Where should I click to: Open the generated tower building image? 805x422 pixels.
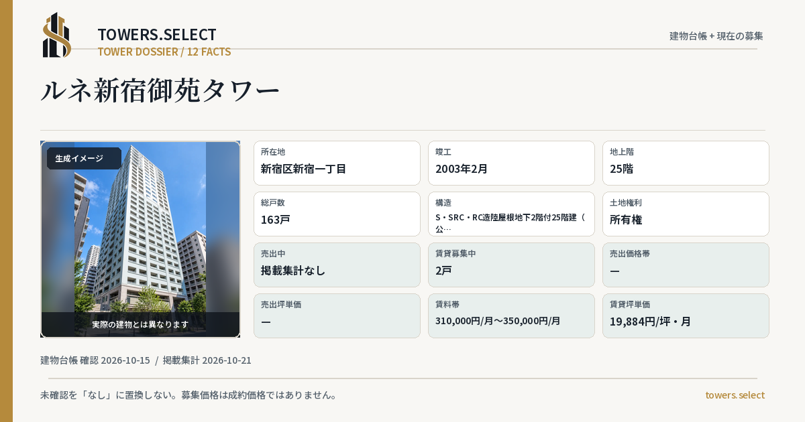140,239
